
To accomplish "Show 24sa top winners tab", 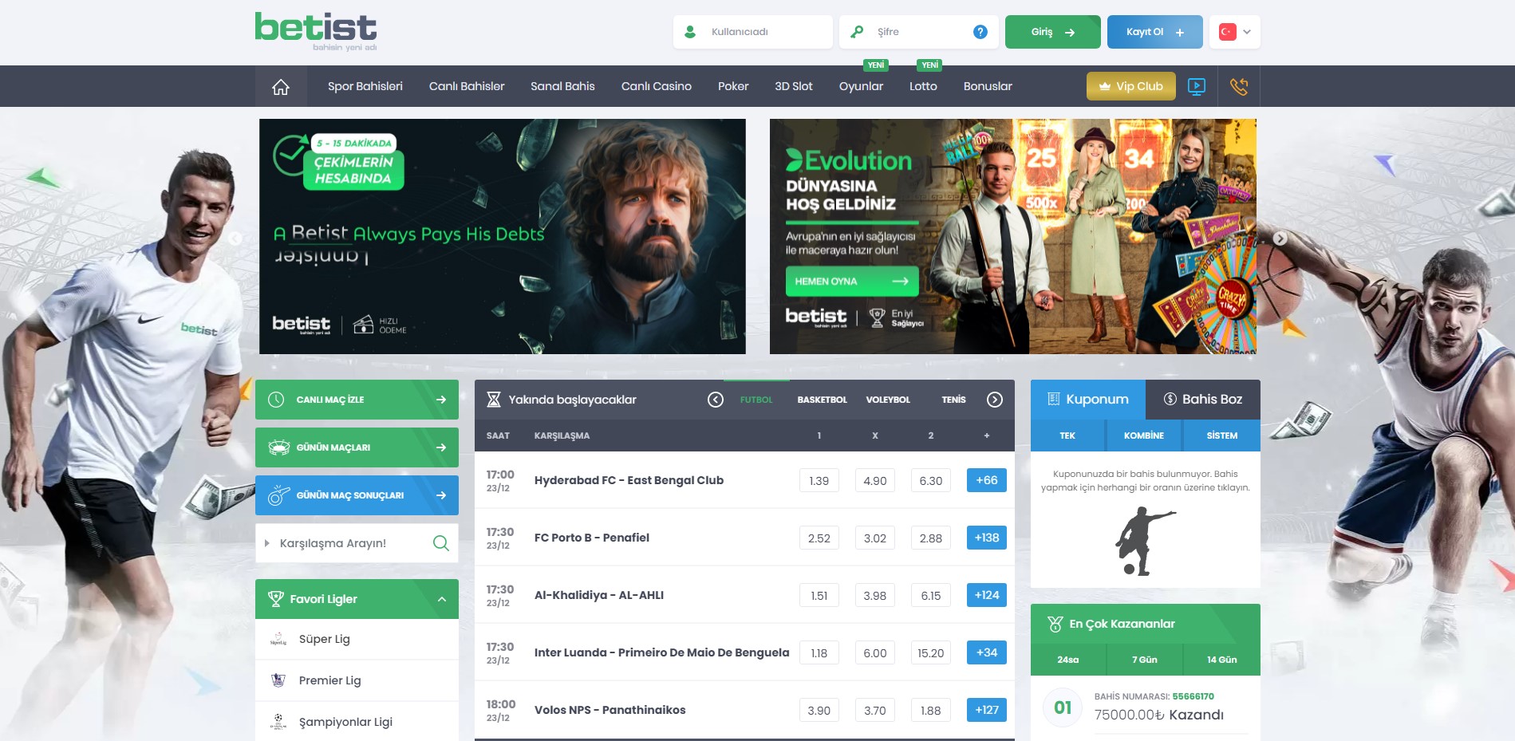I will [1068, 660].
